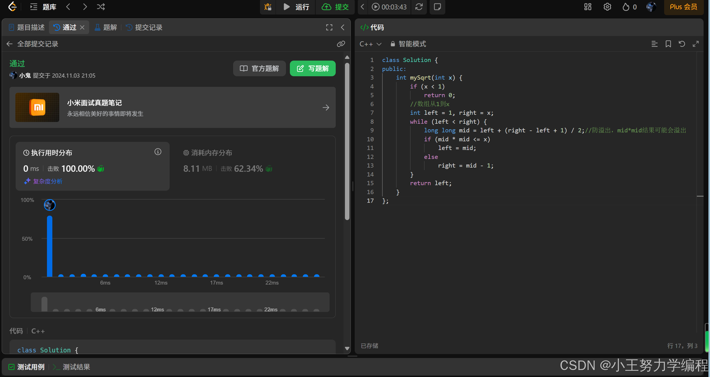The width and height of the screenshot is (710, 377).
Task: Click the shuffle random problem icon
Action: [101, 7]
